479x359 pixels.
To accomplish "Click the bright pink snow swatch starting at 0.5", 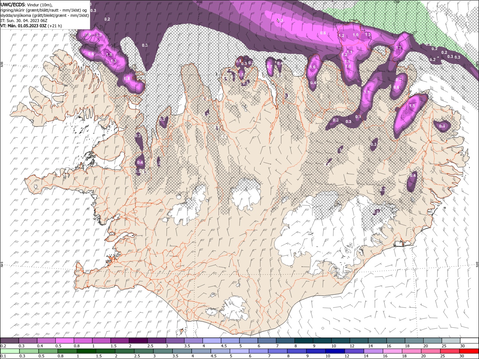I will [64, 341].
